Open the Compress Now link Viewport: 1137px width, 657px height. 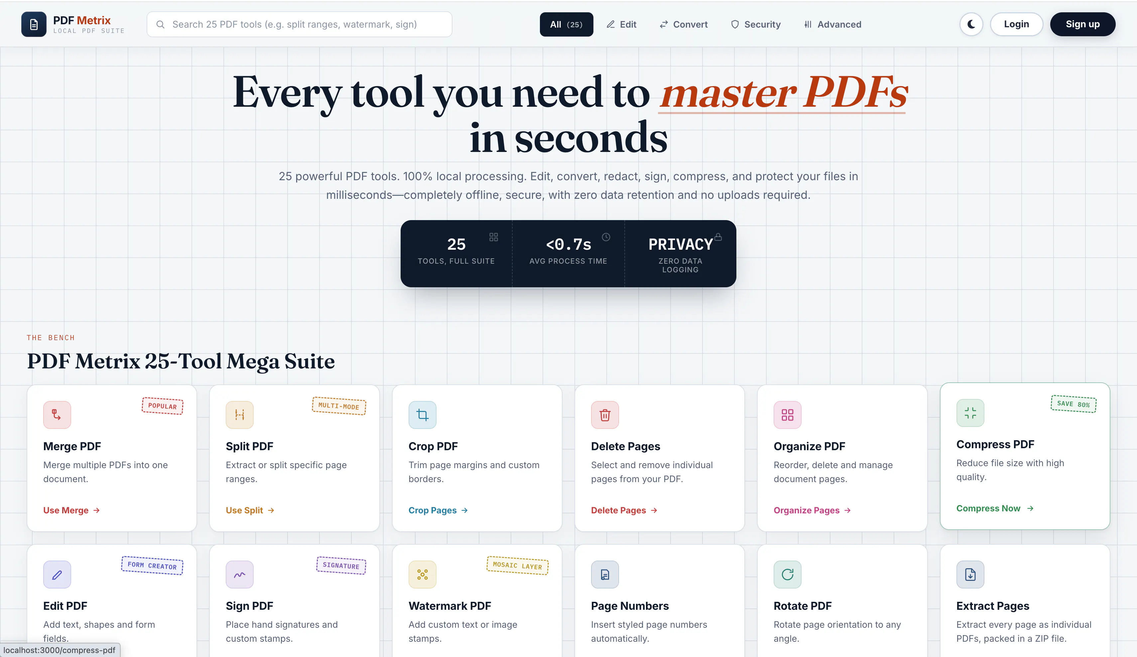click(x=995, y=509)
